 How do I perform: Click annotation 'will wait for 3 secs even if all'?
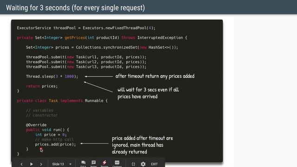coord(148,90)
